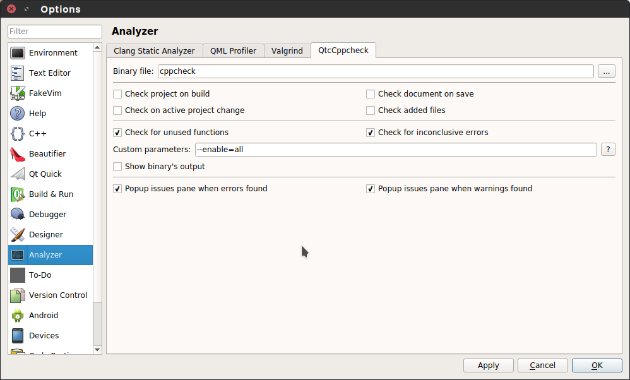Click the category list scrollbar handle
This screenshot has width=630, height=380.
click(97, 177)
